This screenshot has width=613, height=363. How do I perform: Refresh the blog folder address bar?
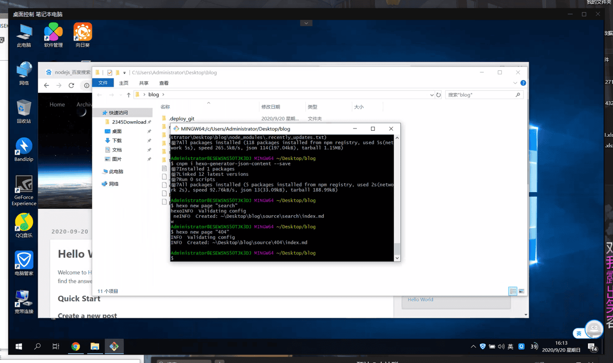pos(438,95)
